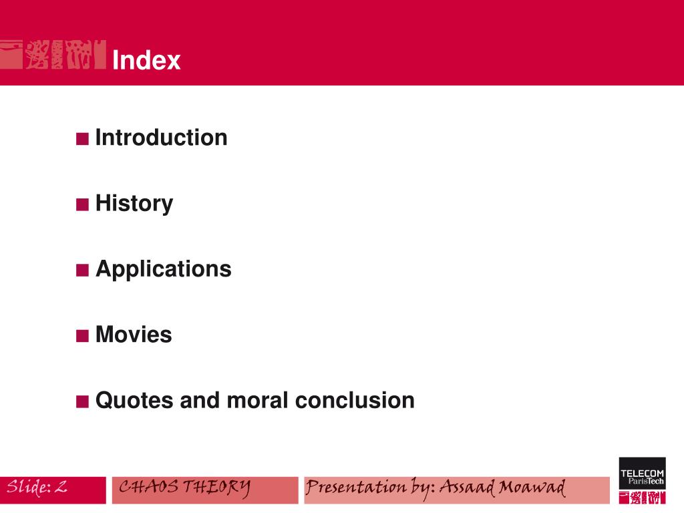Click "Presentation by: Assaad Moawad" footer
684x513 pixels.
point(436,488)
